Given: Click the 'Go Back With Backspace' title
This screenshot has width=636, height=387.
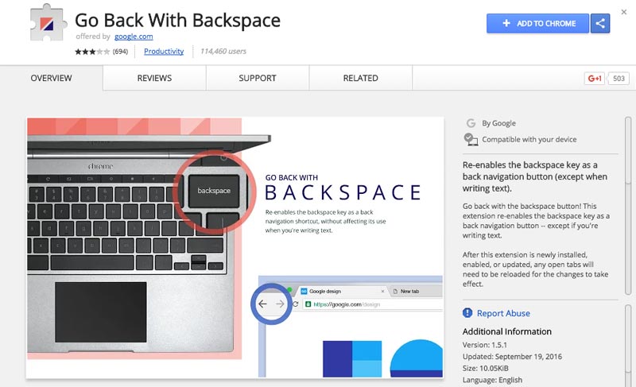Looking at the screenshot, I should [x=177, y=20].
